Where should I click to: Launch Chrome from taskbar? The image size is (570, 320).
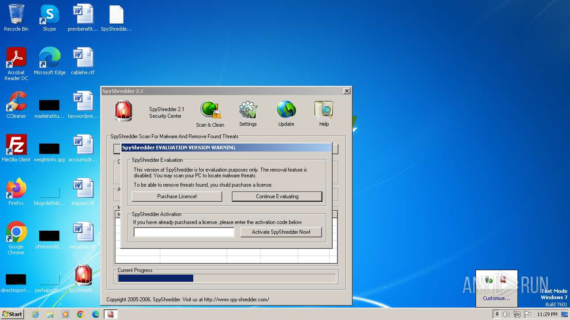pyautogui.click(x=81, y=314)
